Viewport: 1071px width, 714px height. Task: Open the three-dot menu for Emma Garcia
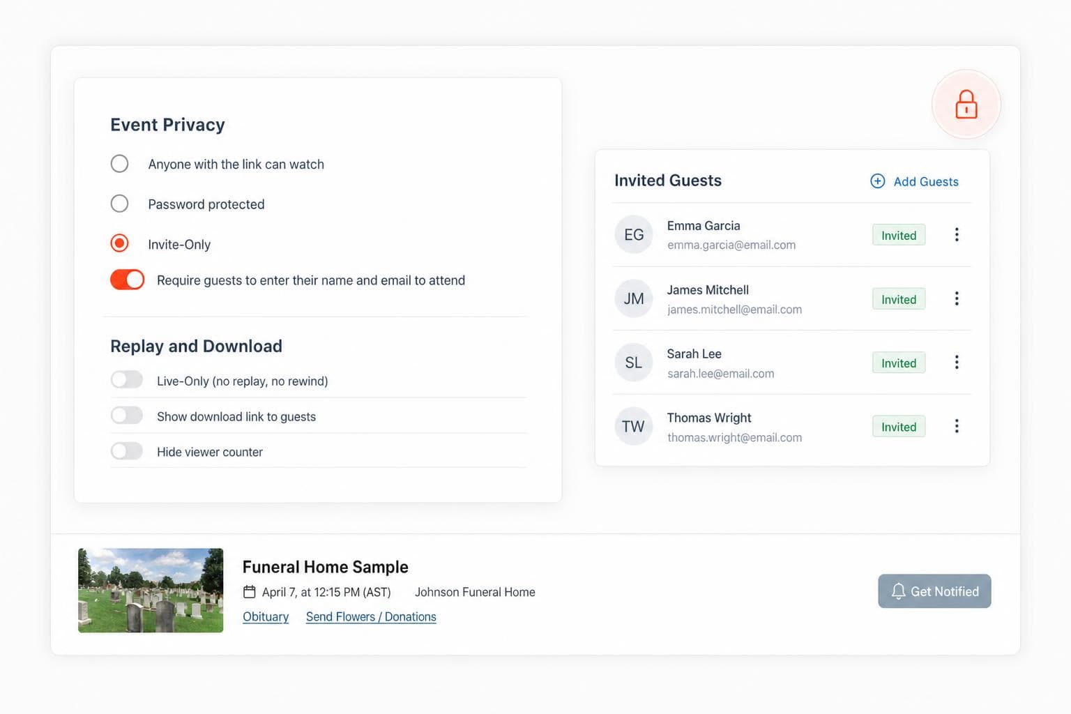(957, 234)
